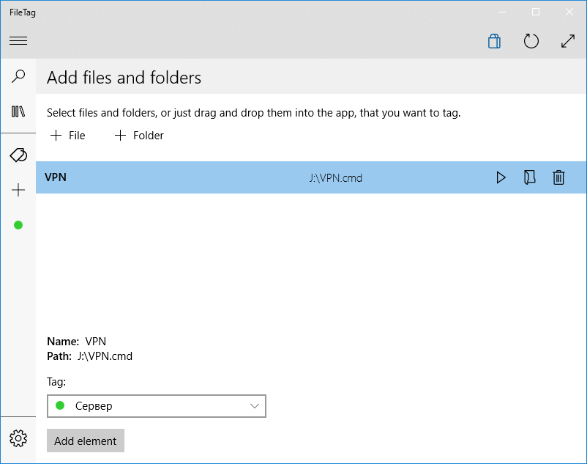Click the refresh circular arrow icon
The height and width of the screenshot is (464, 587).
click(531, 41)
